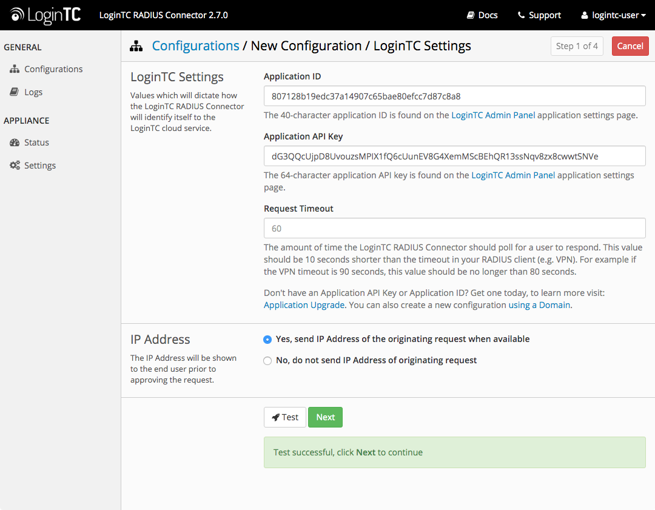Image resolution: width=655 pixels, height=510 pixels.
Task: Click the LoginTC Settings section heading
Action: point(176,77)
